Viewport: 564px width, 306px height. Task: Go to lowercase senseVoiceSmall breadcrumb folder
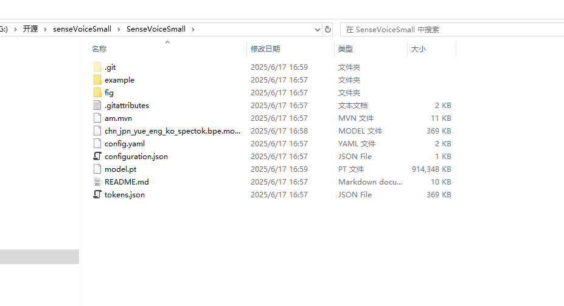pyautogui.click(x=82, y=29)
